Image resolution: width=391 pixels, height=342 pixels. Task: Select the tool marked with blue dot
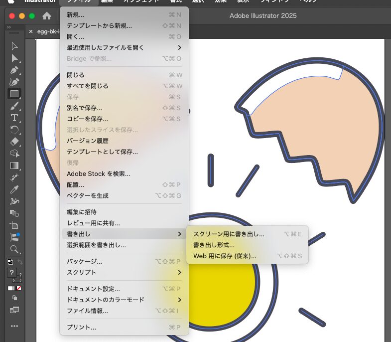coord(14,237)
